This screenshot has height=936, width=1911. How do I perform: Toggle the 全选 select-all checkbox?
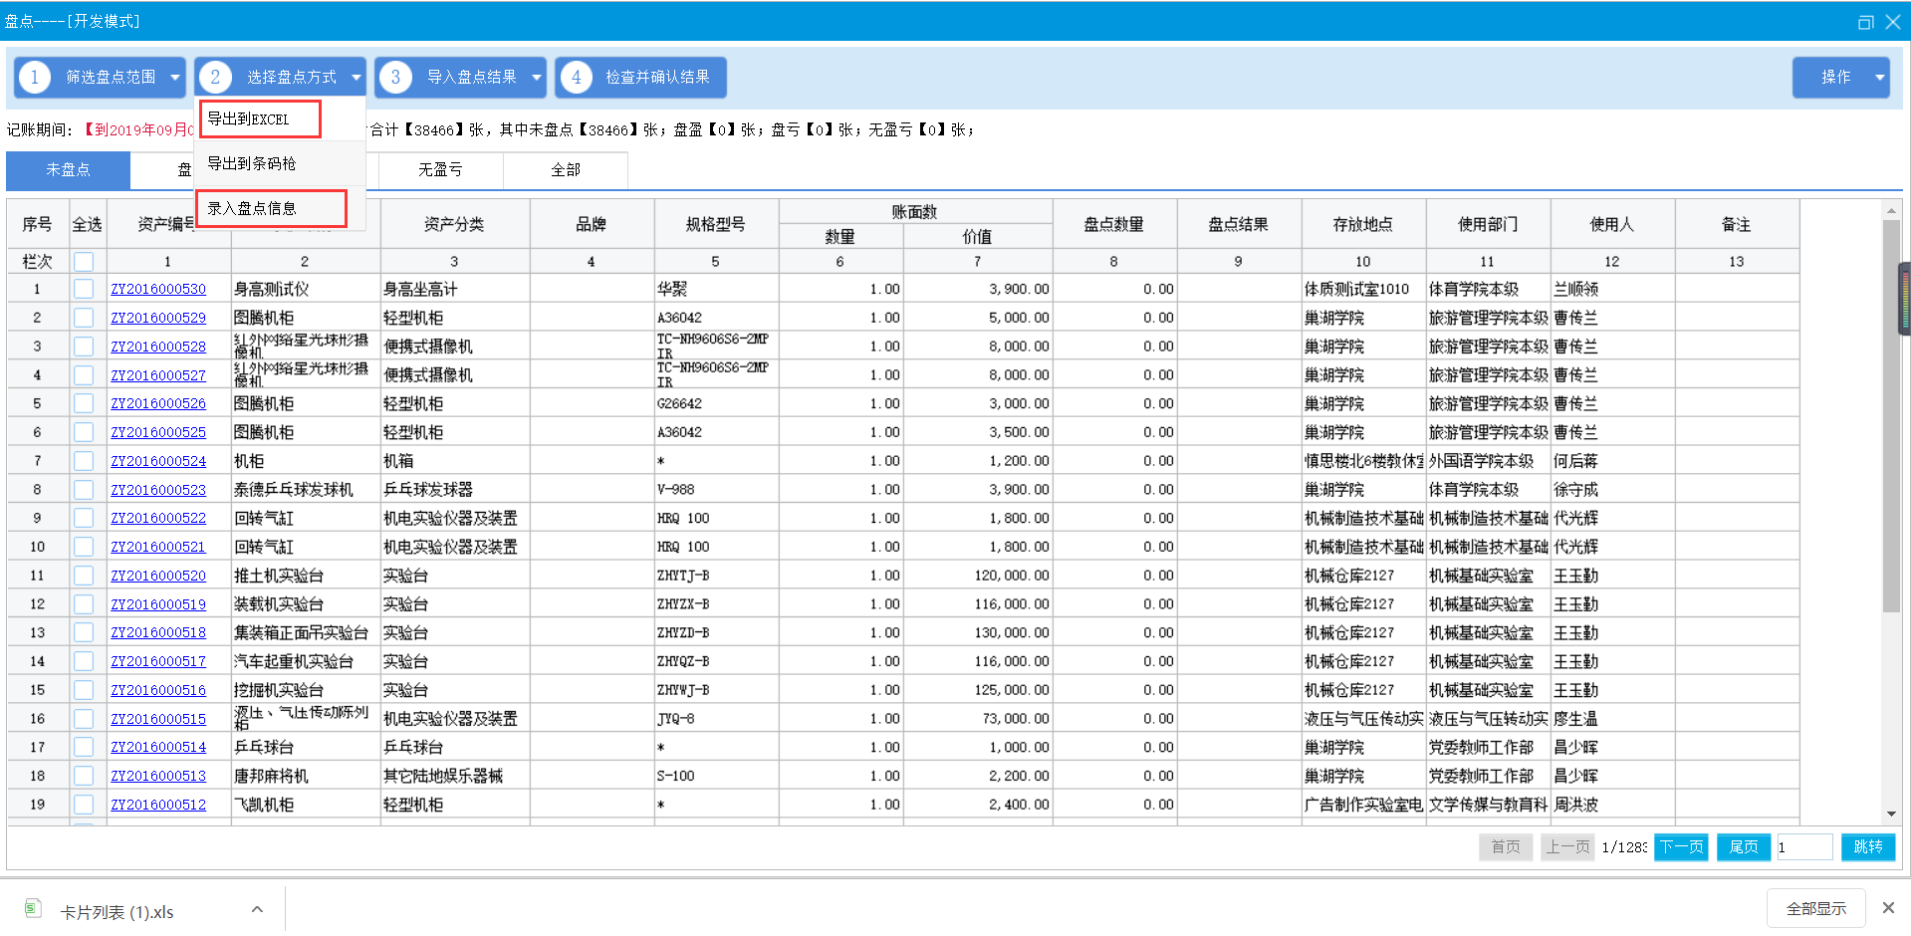(84, 261)
